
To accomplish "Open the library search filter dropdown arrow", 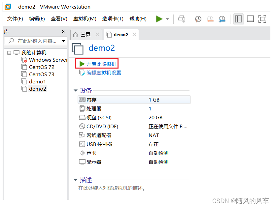I will [x=63, y=41].
